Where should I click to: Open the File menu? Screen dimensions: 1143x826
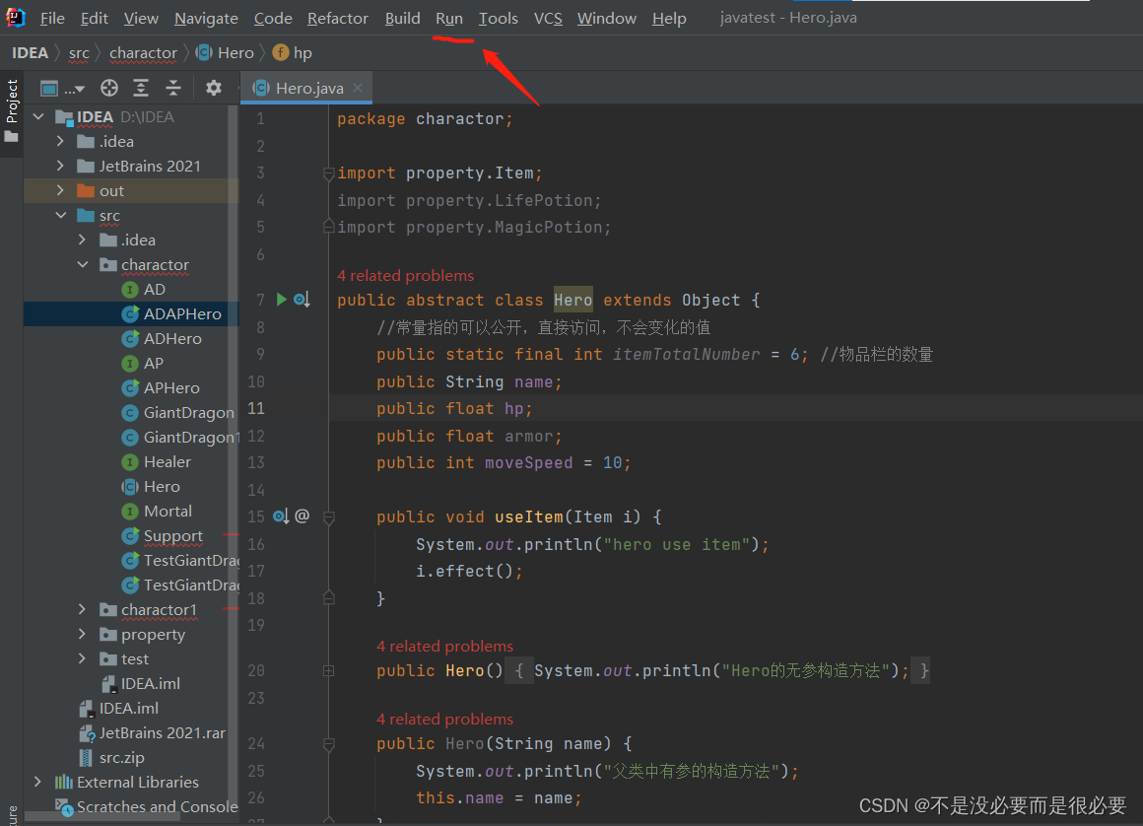(52, 18)
